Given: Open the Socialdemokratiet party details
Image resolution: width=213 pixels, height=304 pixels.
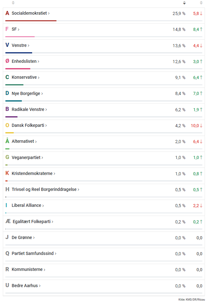Looking at the screenshot, I should (31, 13).
